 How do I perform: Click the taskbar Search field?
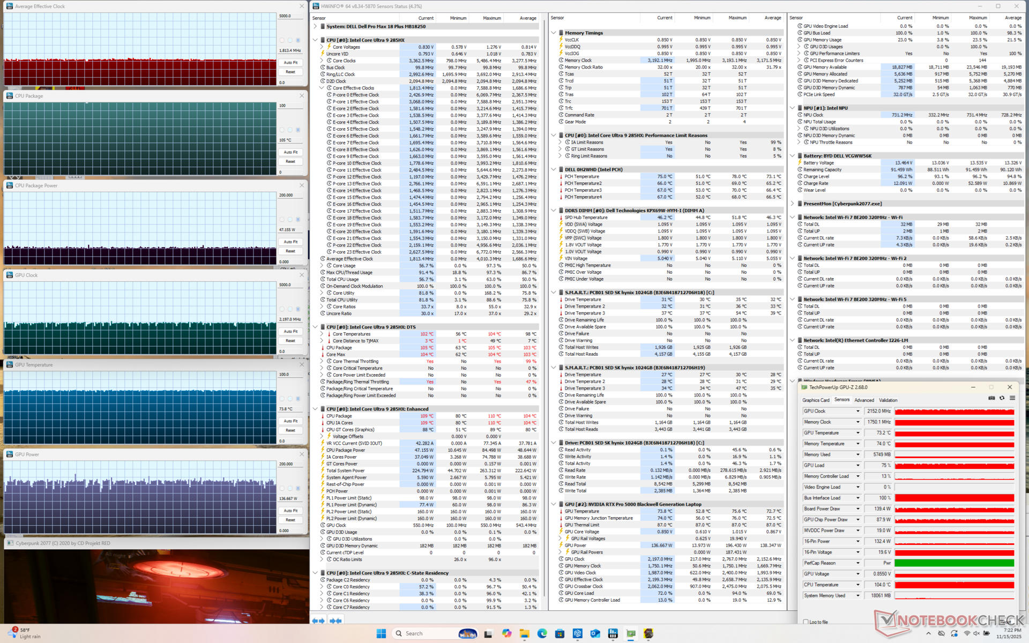coord(414,633)
